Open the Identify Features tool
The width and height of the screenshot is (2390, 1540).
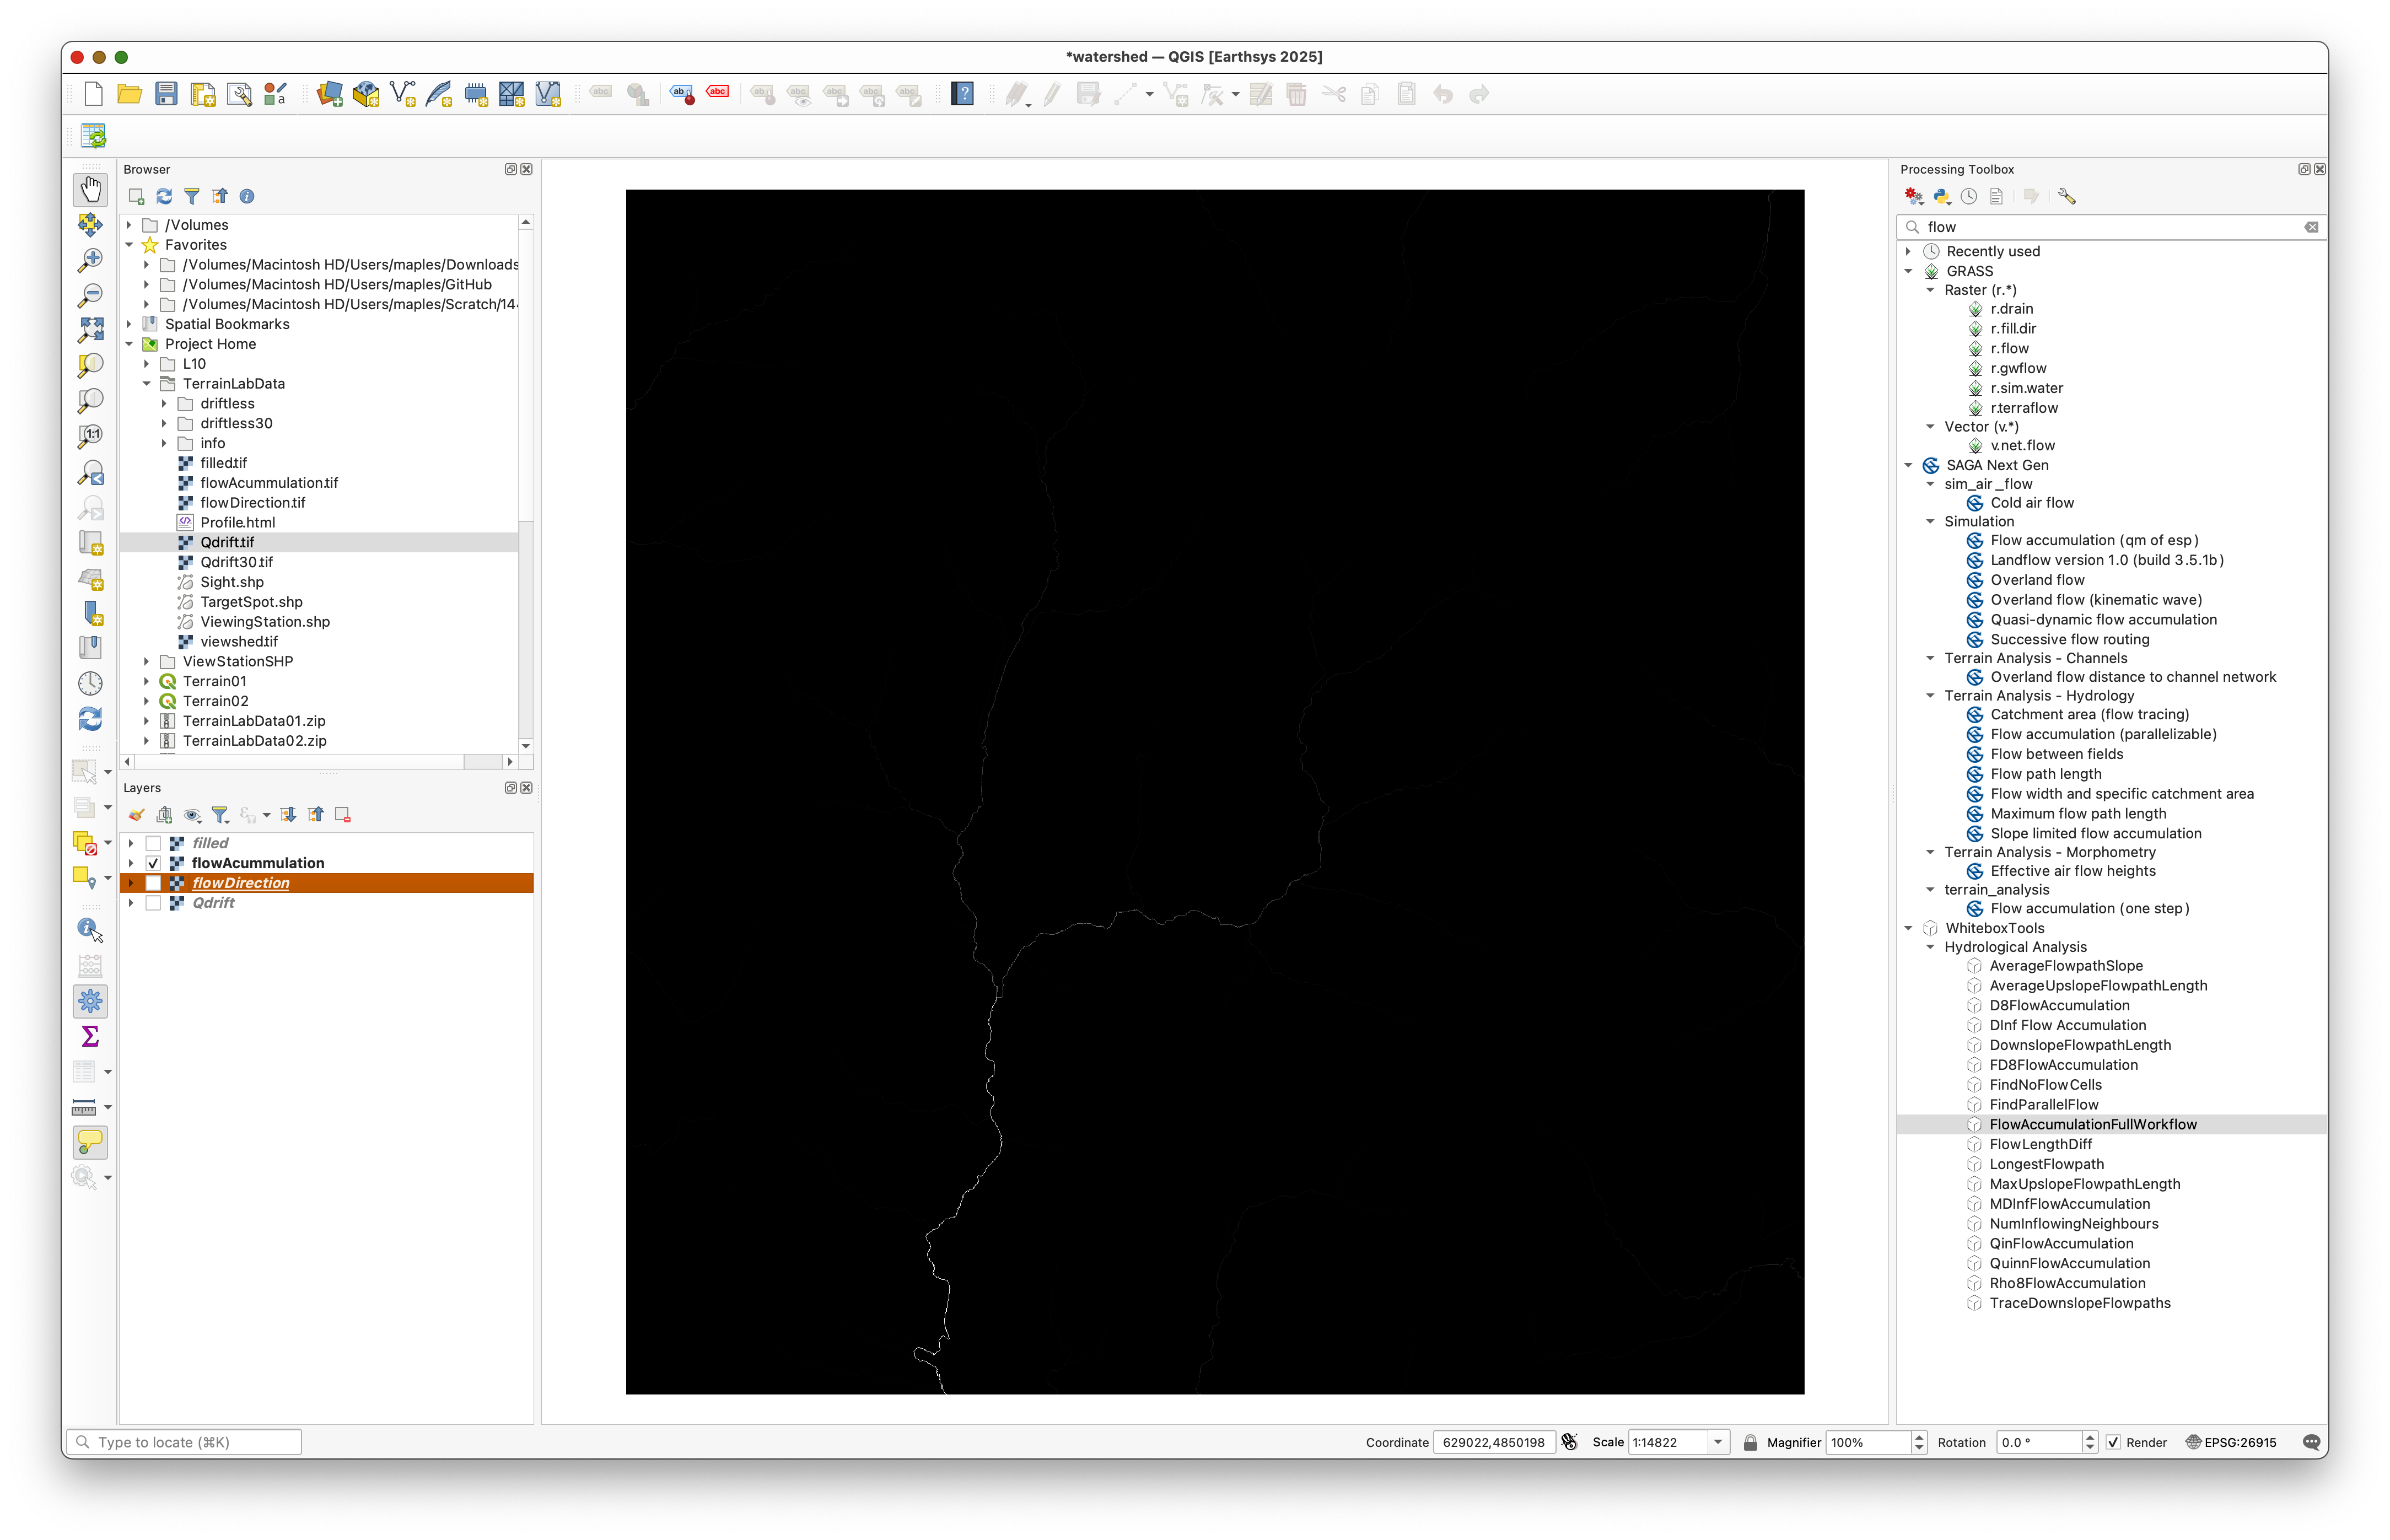[x=90, y=929]
